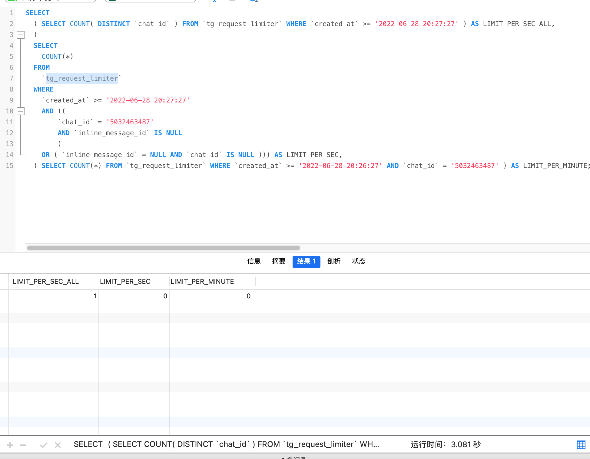590x459 pixels.
Task: Select the 结果 1 tab
Action: (306, 261)
